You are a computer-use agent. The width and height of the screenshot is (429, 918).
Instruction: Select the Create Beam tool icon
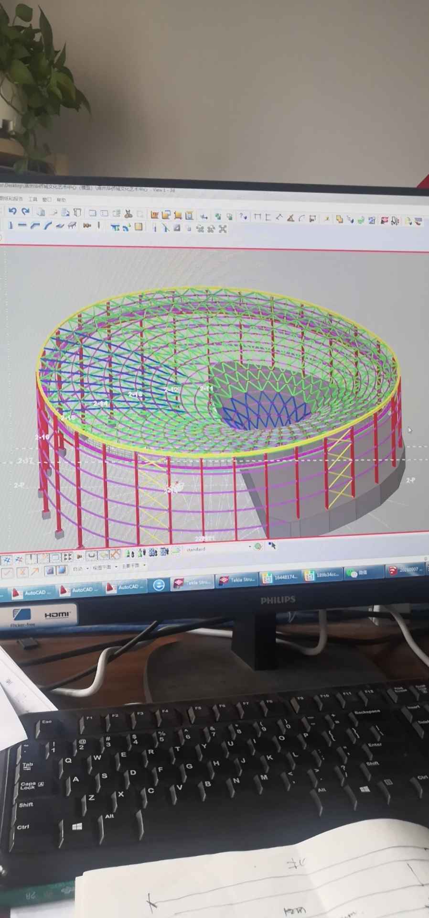point(23,226)
